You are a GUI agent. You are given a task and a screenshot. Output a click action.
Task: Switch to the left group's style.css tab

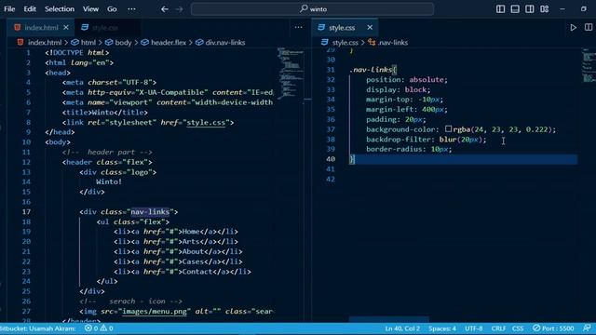click(x=105, y=27)
